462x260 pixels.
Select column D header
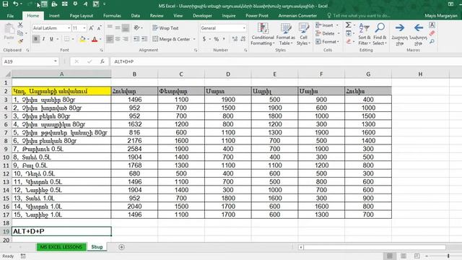(x=228, y=74)
